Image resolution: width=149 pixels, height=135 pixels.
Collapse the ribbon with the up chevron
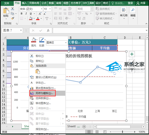tap(146, 23)
